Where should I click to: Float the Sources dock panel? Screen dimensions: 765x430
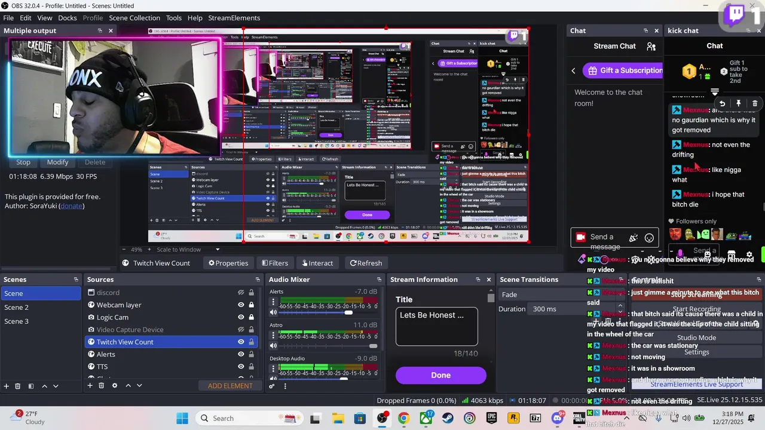pos(258,279)
